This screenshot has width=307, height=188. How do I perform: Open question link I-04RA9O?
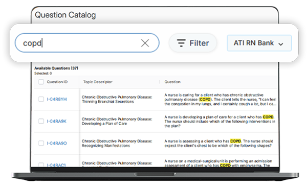tap(57, 144)
